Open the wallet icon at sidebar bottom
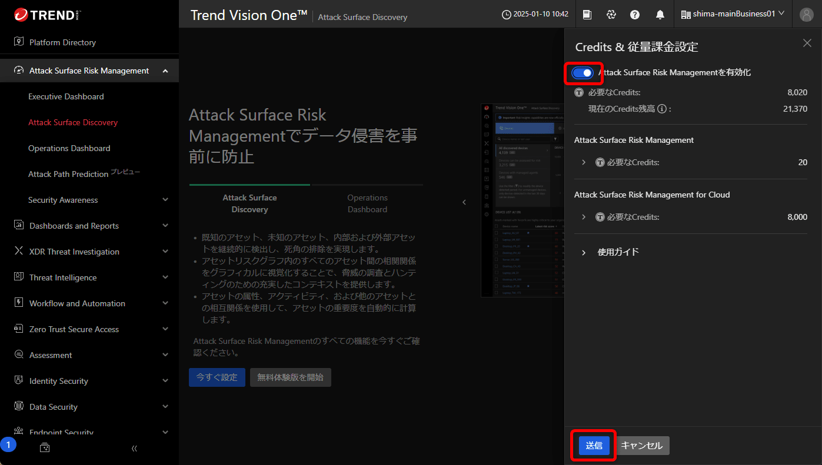Image resolution: width=822 pixels, height=465 pixels. click(45, 448)
